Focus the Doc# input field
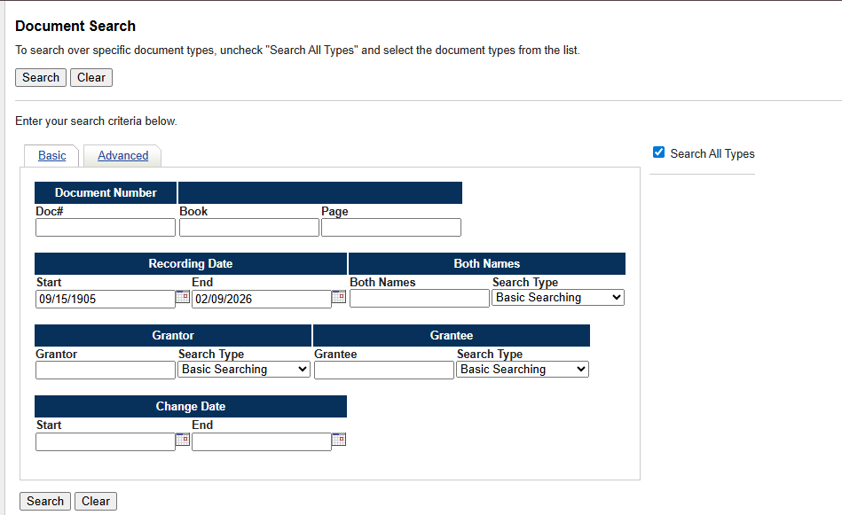842x515 pixels. tap(106, 228)
